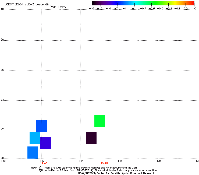Viewport: 199px width, 175px height.
Task: Select the dark purple-black data square
Action: (91, 138)
